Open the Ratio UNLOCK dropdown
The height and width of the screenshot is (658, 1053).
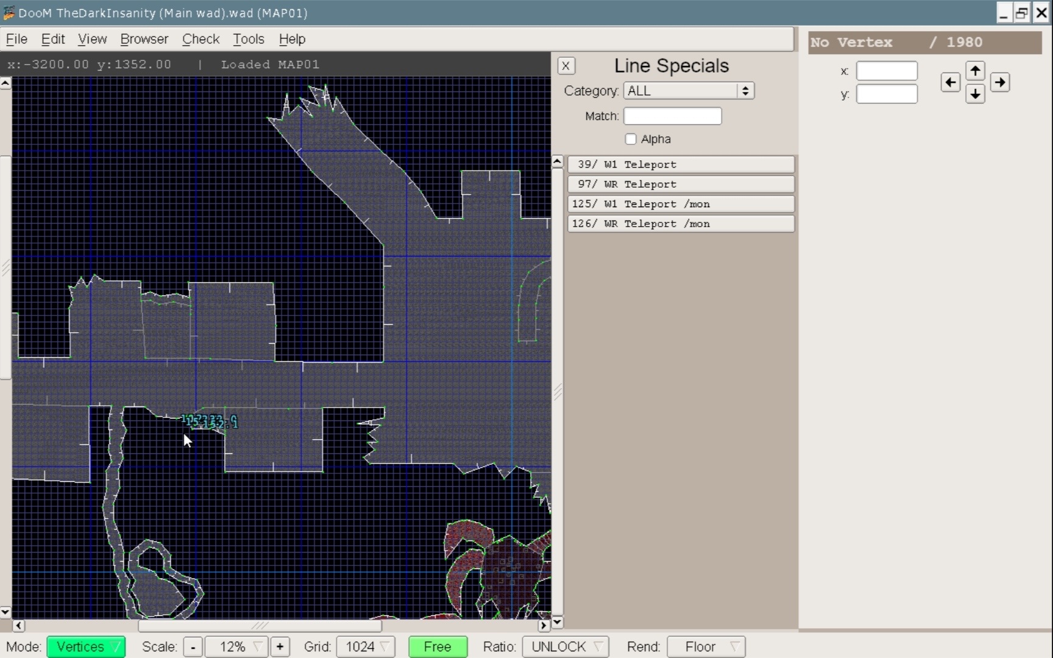[565, 646]
